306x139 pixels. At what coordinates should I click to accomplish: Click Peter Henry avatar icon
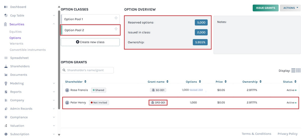click(x=67, y=102)
